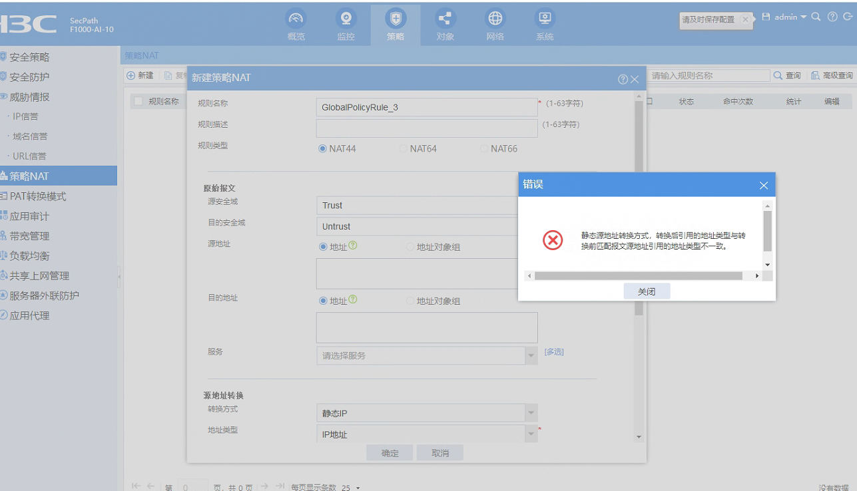Click the 确定 button

click(x=390, y=453)
